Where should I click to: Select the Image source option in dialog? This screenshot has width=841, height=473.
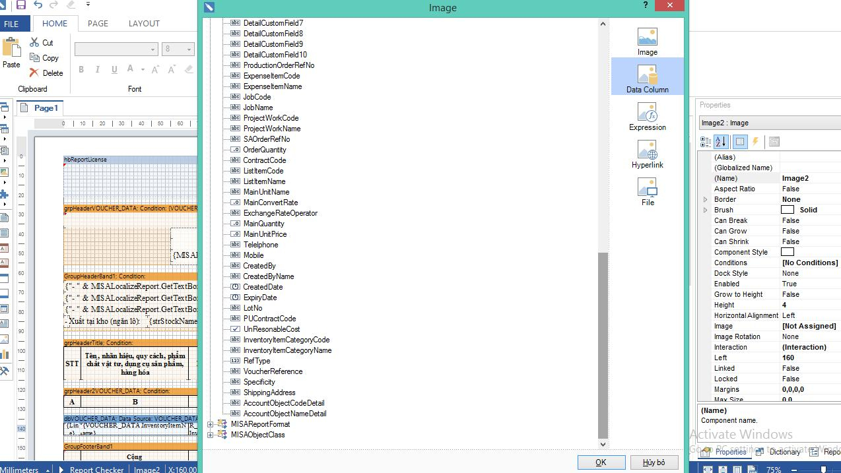647,42
